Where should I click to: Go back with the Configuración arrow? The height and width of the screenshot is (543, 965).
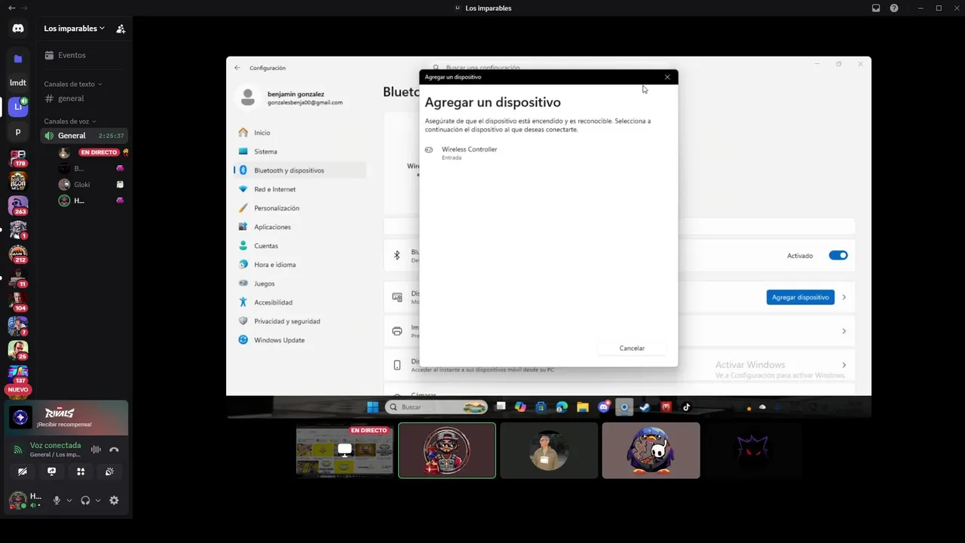tap(237, 68)
